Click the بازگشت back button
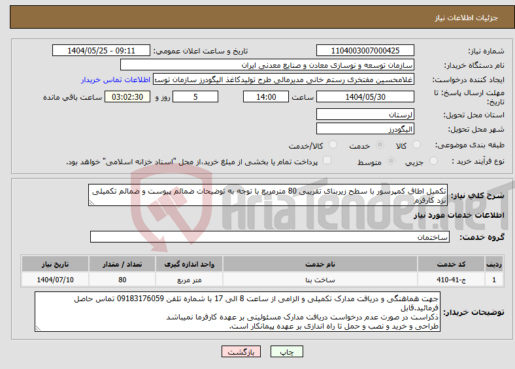Viewport: 515px width, 369px height. click(241, 351)
